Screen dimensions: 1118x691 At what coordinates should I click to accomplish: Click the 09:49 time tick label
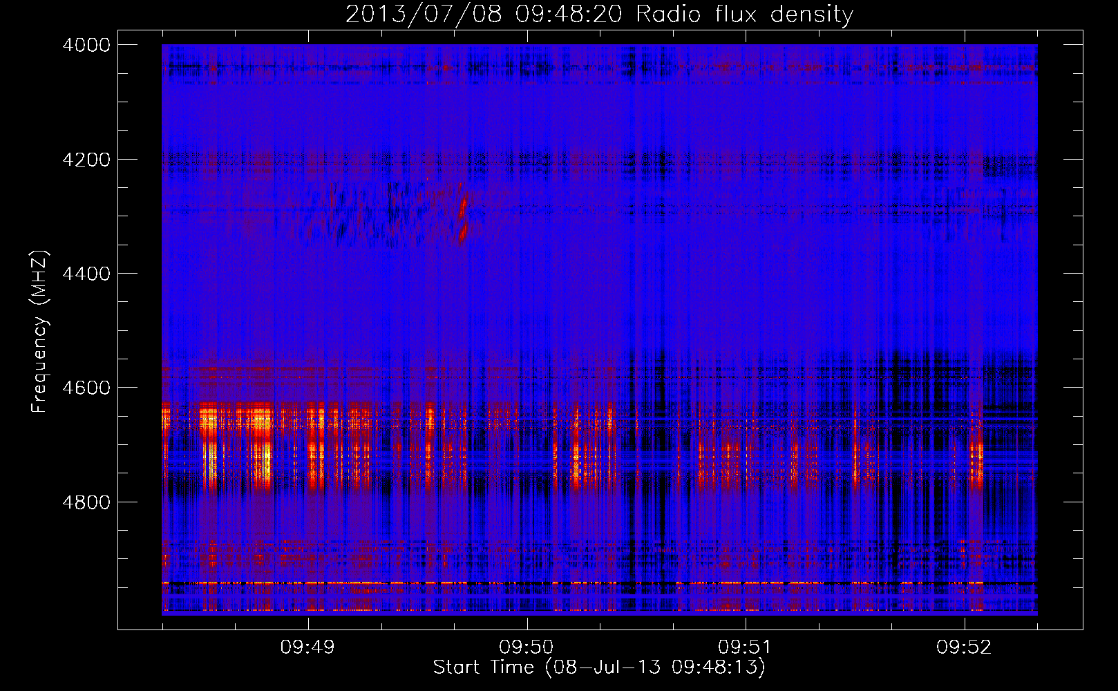(x=307, y=647)
